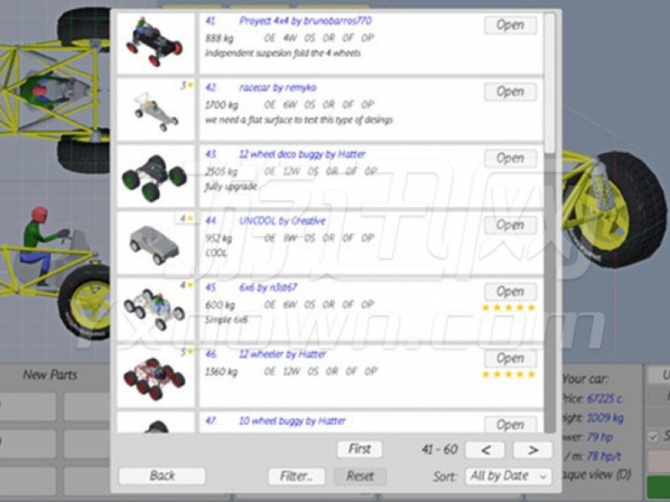Go to the next page of results

pyautogui.click(x=533, y=450)
